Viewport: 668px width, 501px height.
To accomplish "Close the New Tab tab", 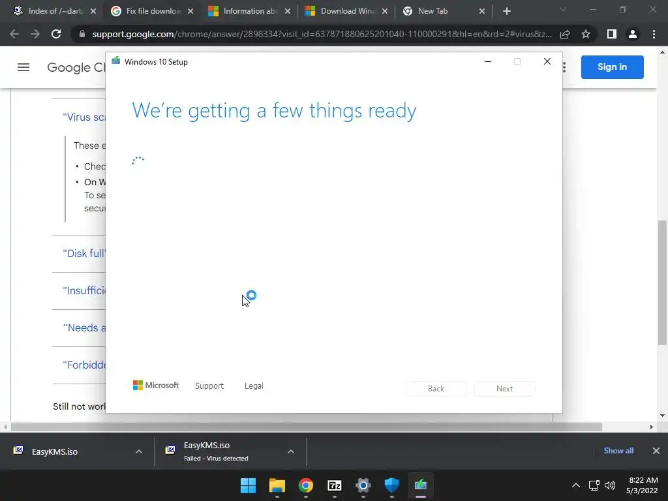I will click(482, 12).
